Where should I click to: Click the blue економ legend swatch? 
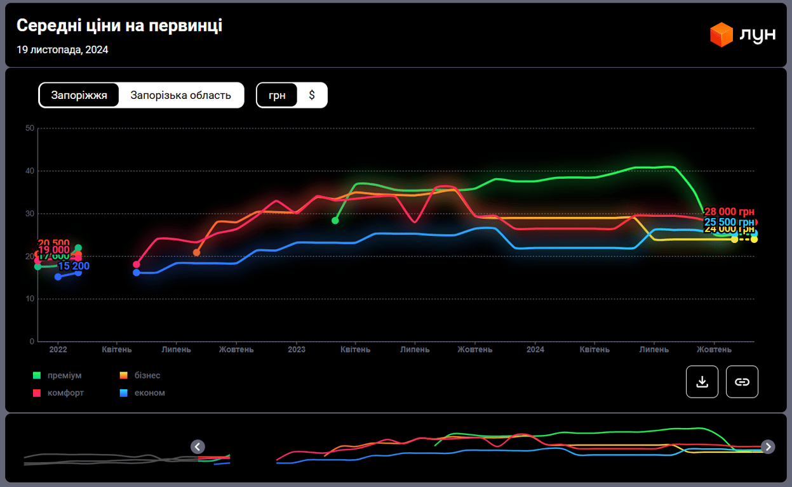(x=124, y=393)
